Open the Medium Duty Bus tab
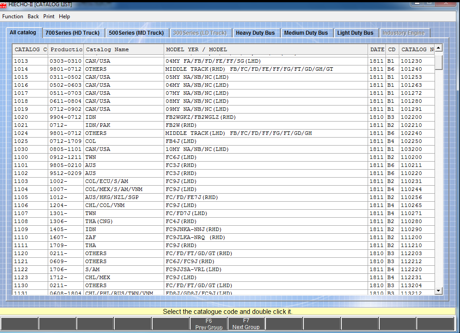This screenshot has width=460, height=333. tap(306, 33)
